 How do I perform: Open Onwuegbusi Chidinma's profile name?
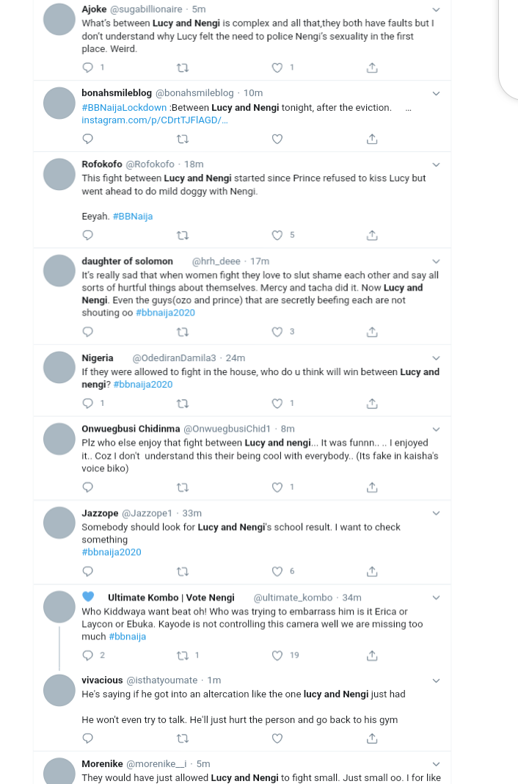tap(130, 429)
